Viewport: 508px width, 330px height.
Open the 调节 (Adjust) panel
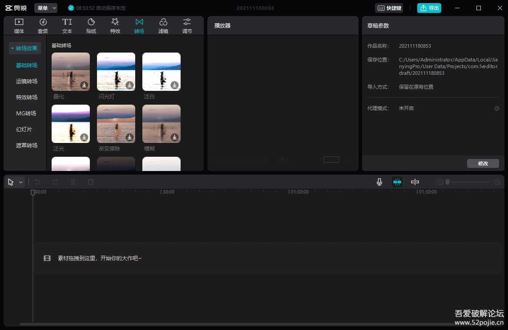click(x=186, y=25)
